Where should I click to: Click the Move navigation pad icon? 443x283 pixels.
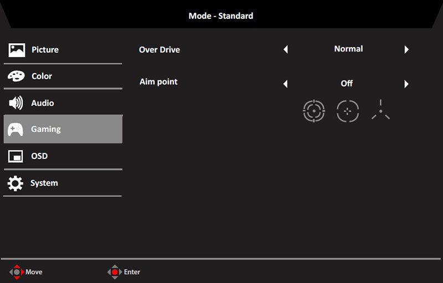coord(17,272)
